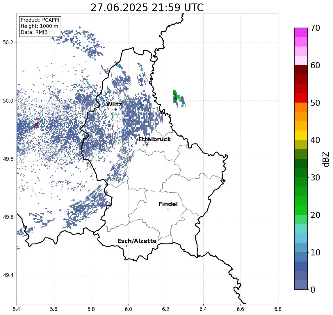The image size is (333, 315).
Task: Click the 'Height: 1000 m' line
Action: [39, 26]
